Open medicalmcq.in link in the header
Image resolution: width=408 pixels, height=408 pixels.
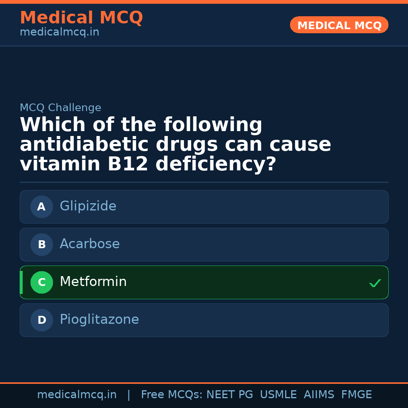pyautogui.click(x=59, y=32)
